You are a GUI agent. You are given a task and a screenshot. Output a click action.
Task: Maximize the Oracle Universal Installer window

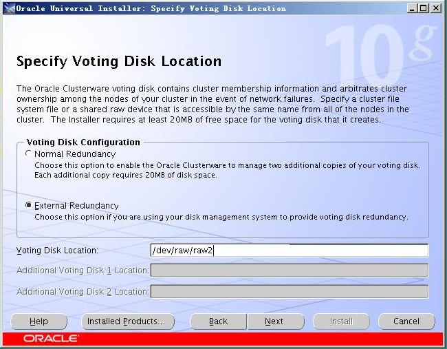pos(424,8)
